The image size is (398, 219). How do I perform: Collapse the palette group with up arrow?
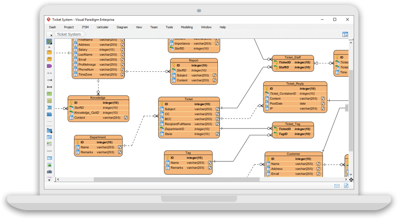pyautogui.click(x=49, y=47)
